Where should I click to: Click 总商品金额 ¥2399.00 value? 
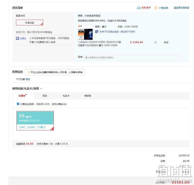click(x=184, y=155)
